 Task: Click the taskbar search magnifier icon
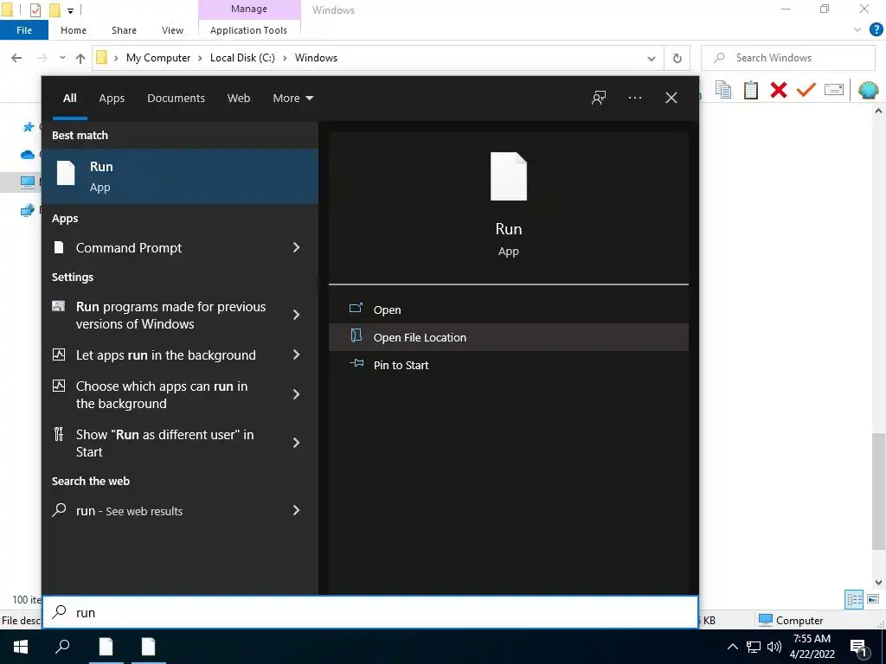click(62, 647)
